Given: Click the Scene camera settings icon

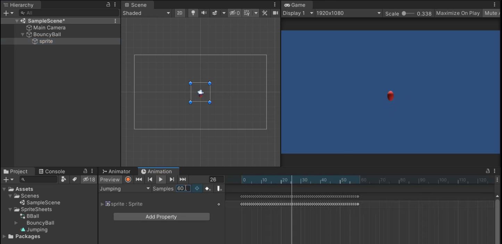Looking at the screenshot, I should (x=276, y=13).
